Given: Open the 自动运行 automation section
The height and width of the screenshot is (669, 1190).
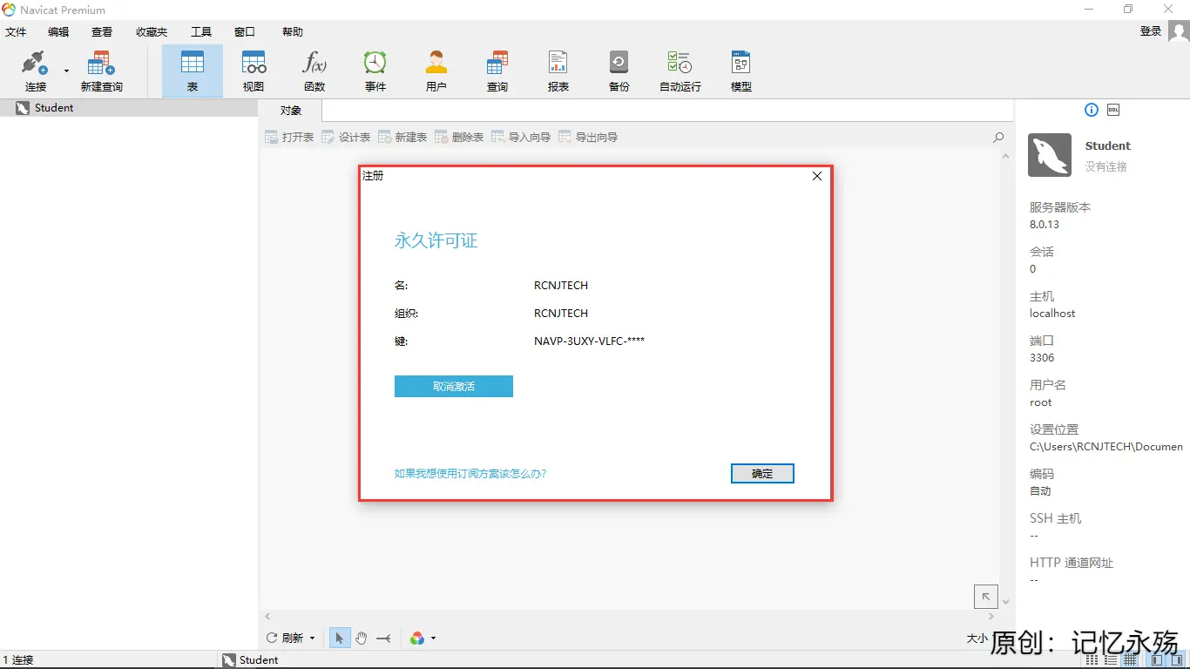Looking at the screenshot, I should coord(680,71).
